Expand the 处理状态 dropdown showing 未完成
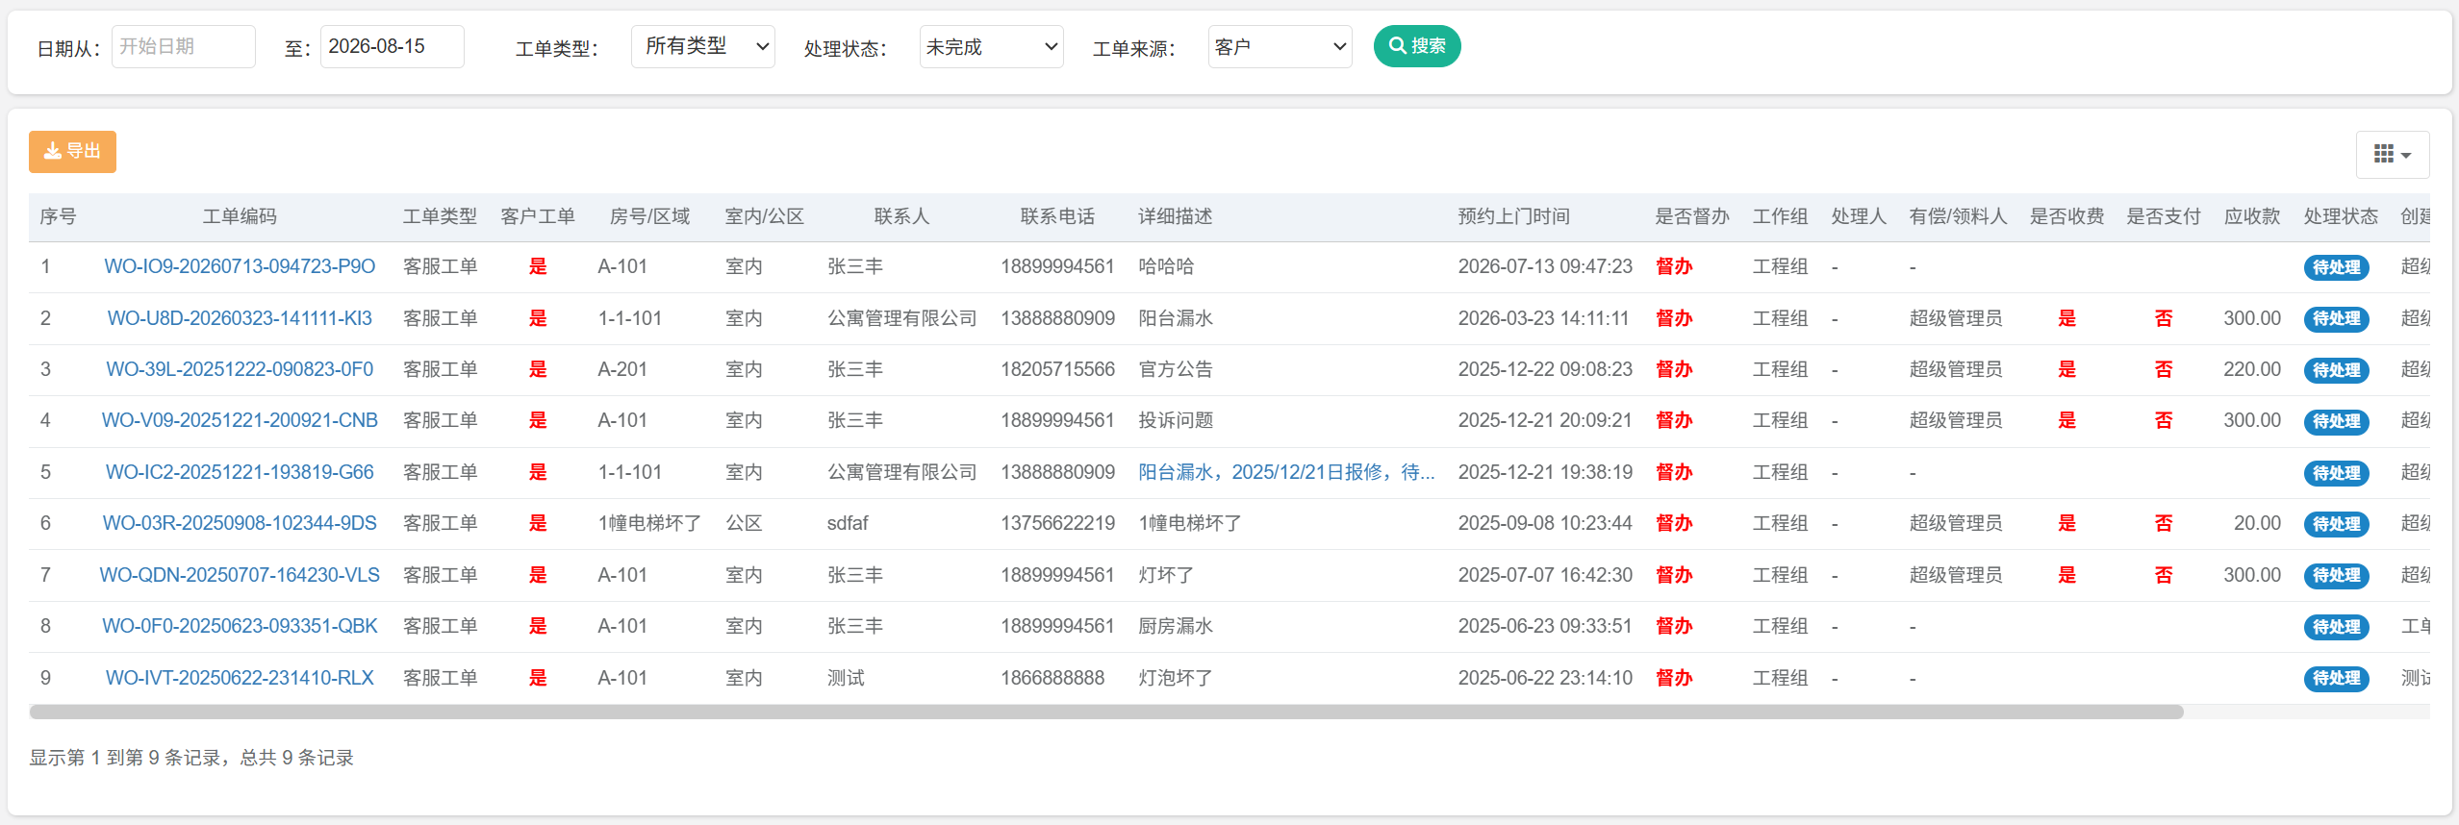 (991, 46)
